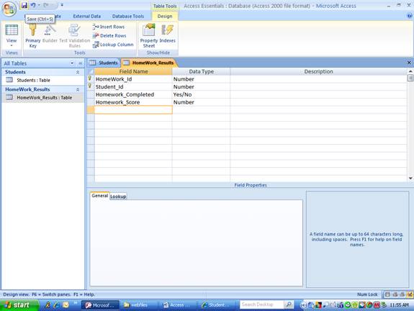
Task: Click the Homework_Completed field name cell
Action: (x=133, y=94)
